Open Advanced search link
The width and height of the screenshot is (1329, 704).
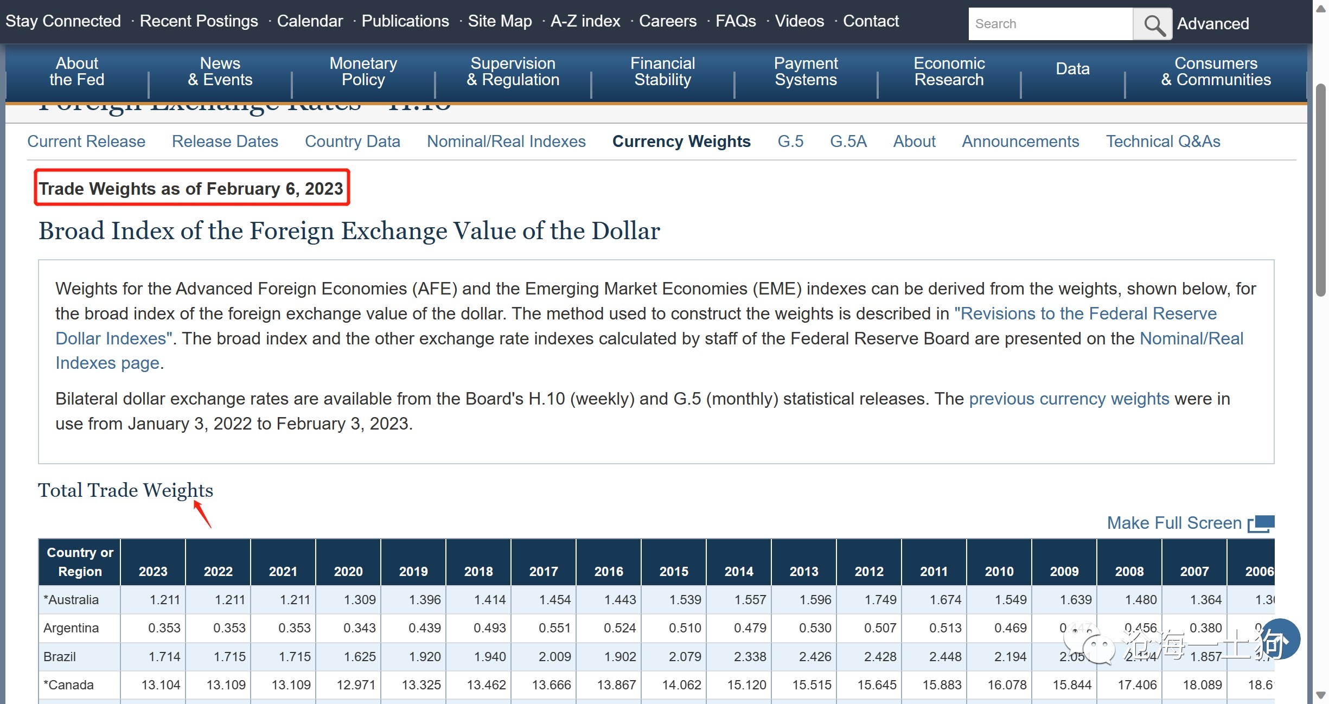1213,24
